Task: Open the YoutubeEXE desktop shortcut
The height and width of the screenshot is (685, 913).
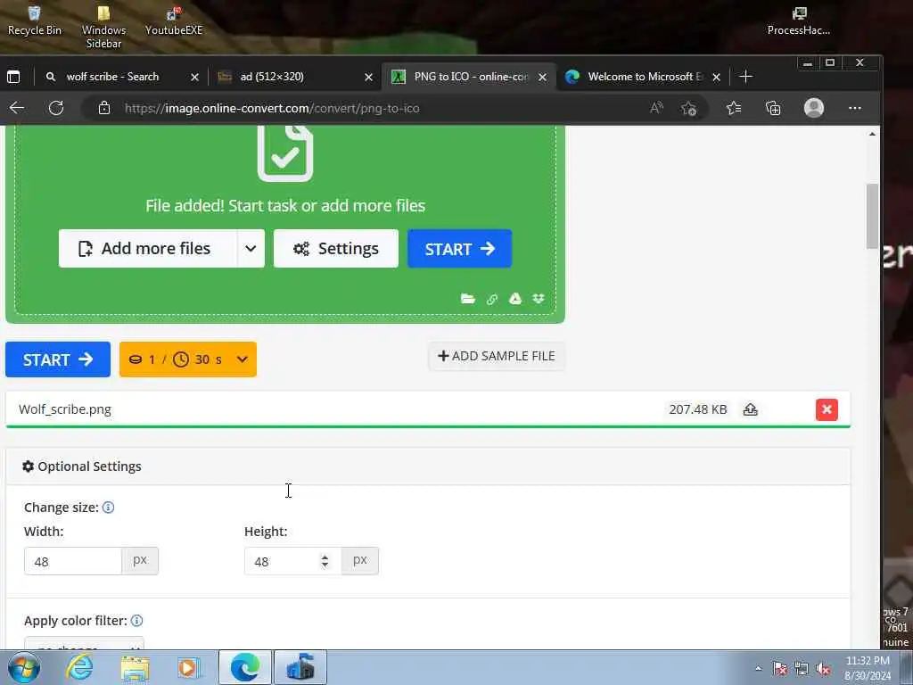Action: pyautogui.click(x=174, y=21)
